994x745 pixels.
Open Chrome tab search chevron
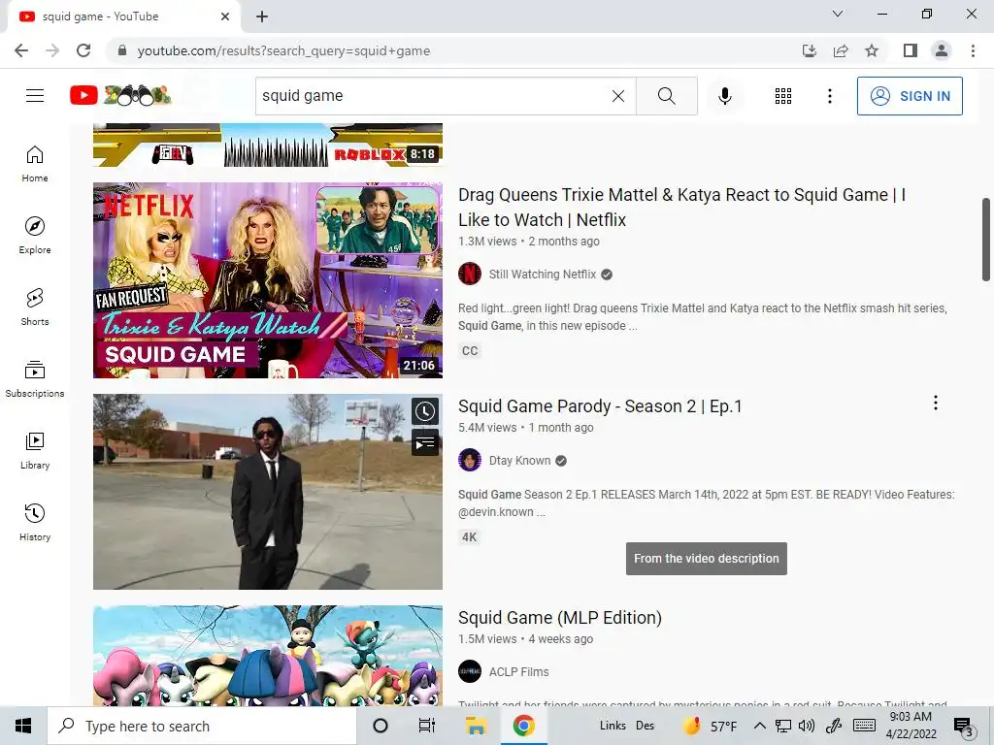coord(838,14)
